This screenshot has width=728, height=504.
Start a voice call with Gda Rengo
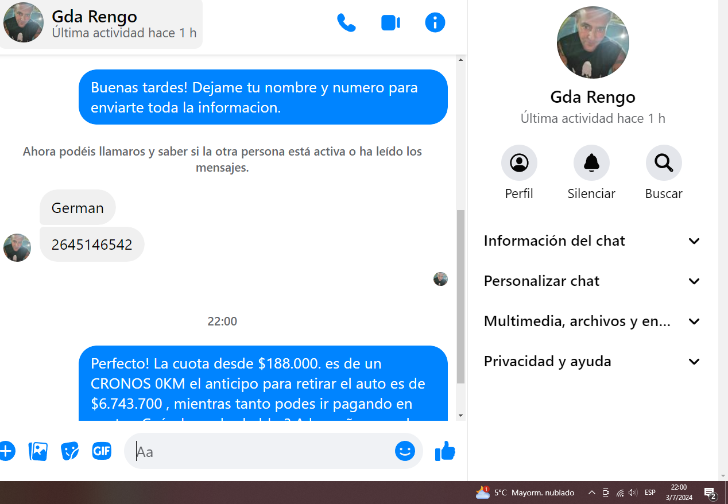[346, 23]
